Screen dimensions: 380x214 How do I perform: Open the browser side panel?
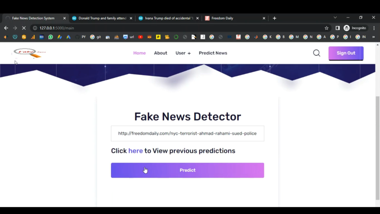(x=337, y=28)
